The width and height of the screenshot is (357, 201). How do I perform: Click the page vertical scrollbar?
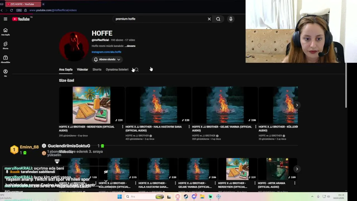[346, 85]
